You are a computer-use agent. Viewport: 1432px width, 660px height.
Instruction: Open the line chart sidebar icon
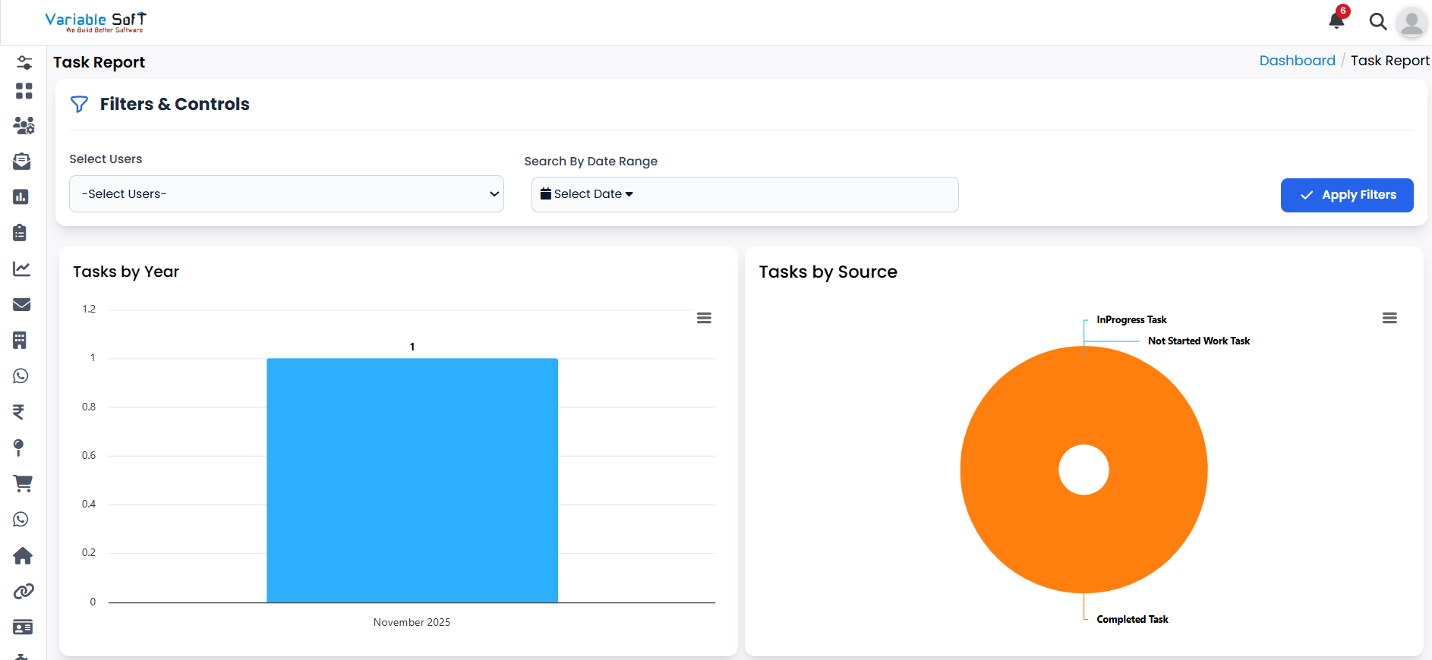pos(22,269)
